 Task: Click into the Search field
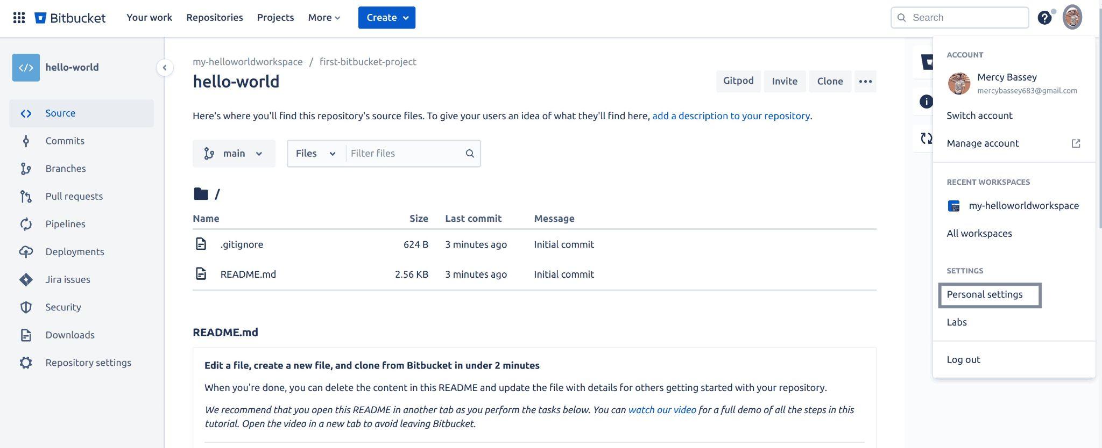pos(960,18)
